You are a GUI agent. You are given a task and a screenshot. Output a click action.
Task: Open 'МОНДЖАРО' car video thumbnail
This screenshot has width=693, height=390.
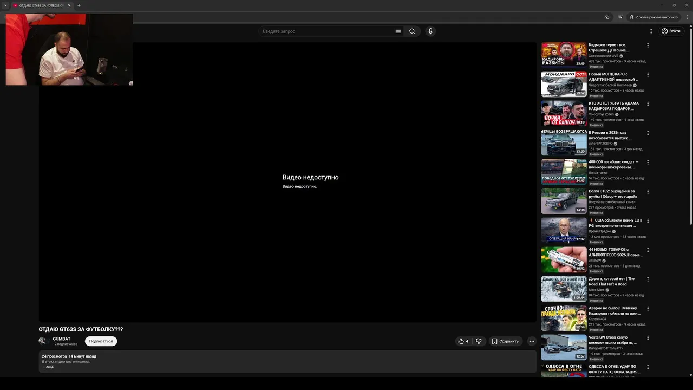pos(564,83)
